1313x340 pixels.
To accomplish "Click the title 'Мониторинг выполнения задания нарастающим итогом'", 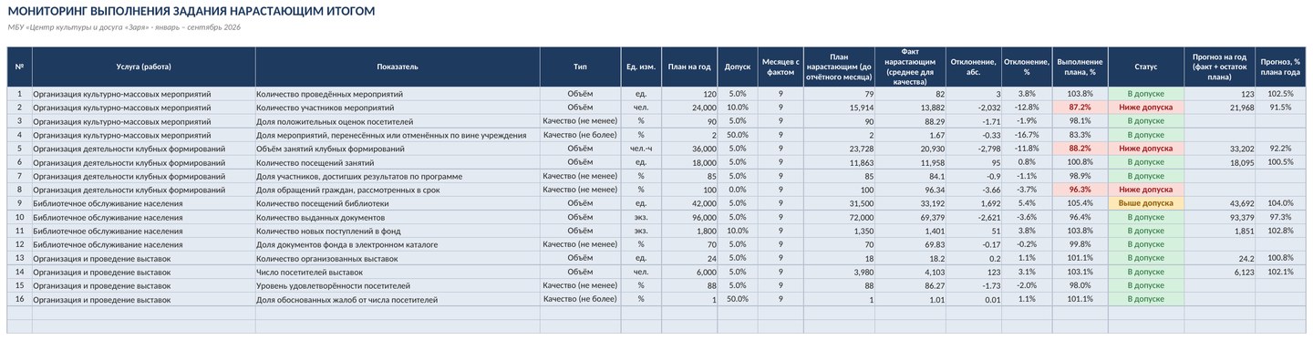I will point(191,11).
